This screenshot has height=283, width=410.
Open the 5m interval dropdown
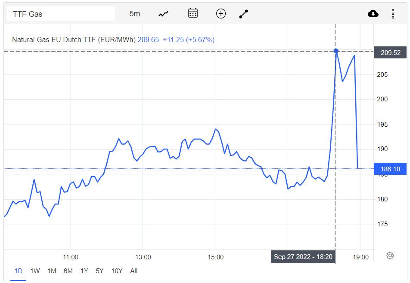[135, 14]
